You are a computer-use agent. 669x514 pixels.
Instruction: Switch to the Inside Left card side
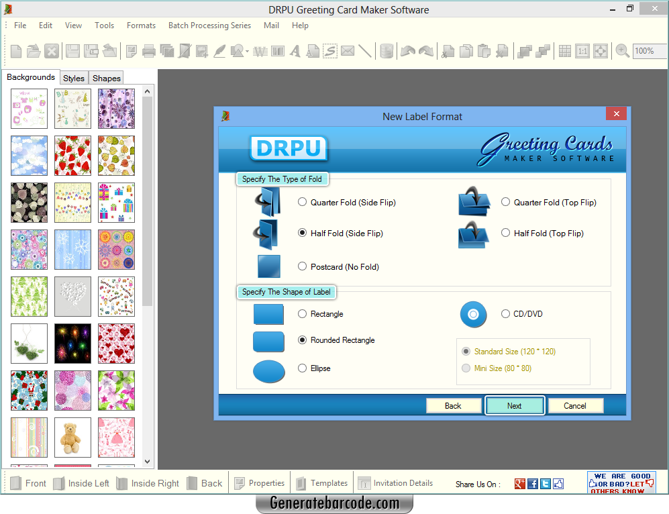[81, 483]
